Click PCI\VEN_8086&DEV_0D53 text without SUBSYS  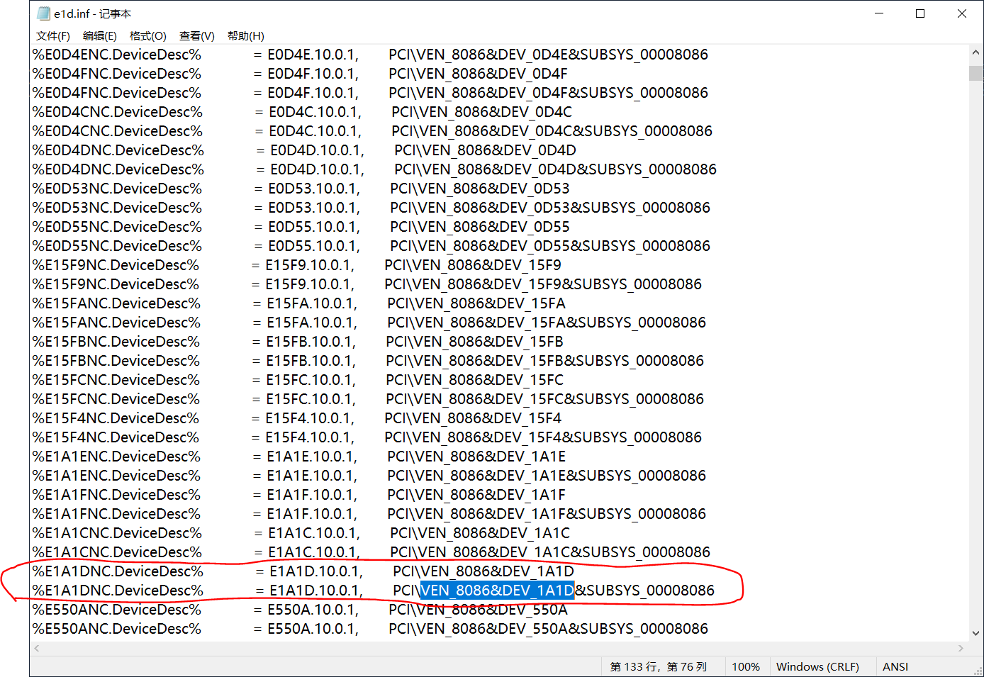coord(480,189)
